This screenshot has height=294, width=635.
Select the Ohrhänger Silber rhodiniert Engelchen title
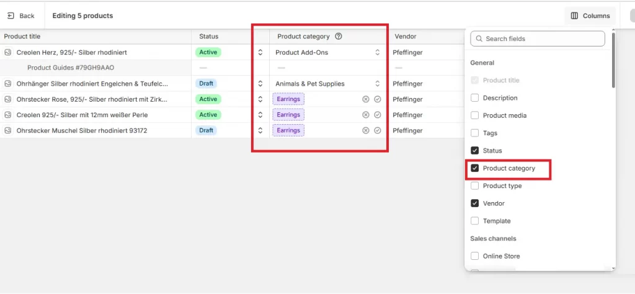point(92,84)
